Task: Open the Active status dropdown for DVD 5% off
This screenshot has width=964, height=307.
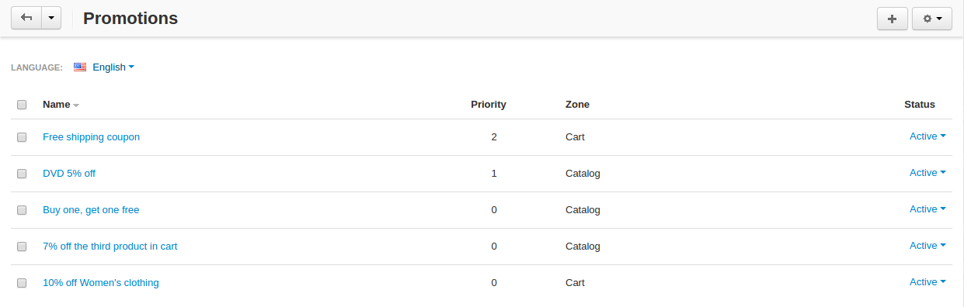Action: tap(927, 173)
